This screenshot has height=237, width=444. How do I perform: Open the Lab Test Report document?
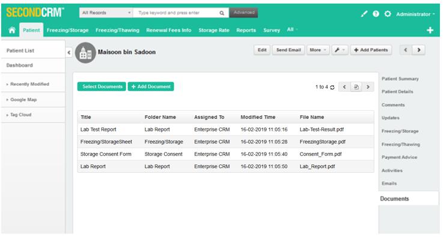[x=99, y=130]
